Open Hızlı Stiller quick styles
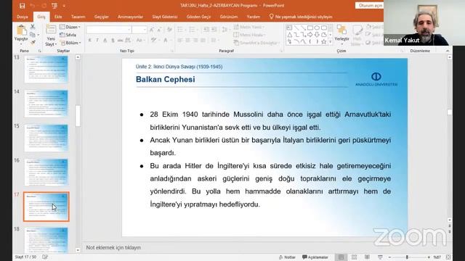This screenshot has width=465, height=261. [x=357, y=36]
